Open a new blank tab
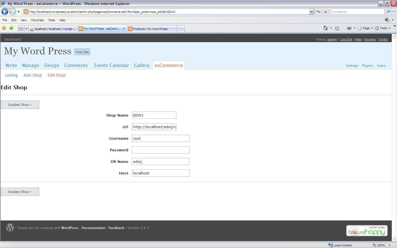The height and width of the screenshot is (248, 397). click(180, 29)
